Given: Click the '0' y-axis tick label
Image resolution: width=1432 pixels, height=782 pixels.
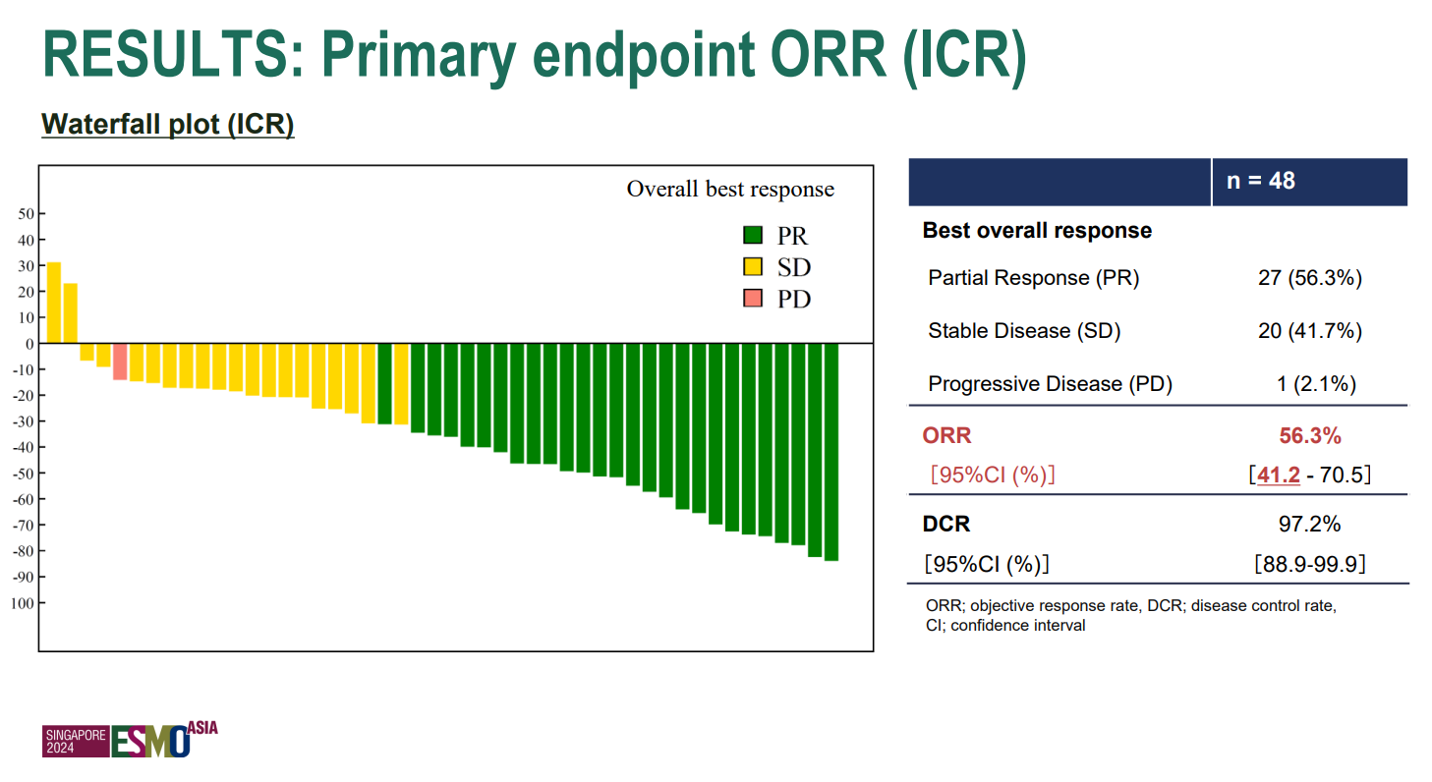Looking at the screenshot, I should click(30, 344).
